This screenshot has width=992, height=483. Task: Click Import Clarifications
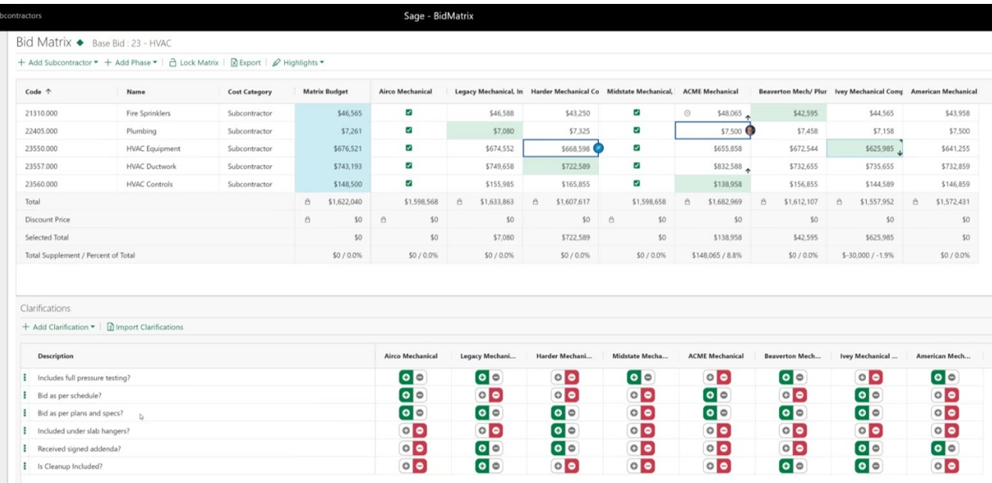tap(145, 327)
